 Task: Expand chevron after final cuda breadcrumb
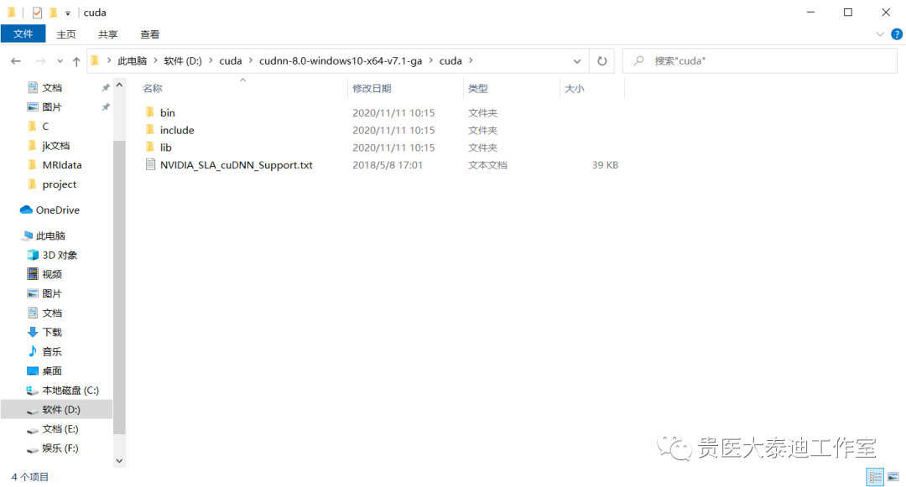click(x=471, y=60)
